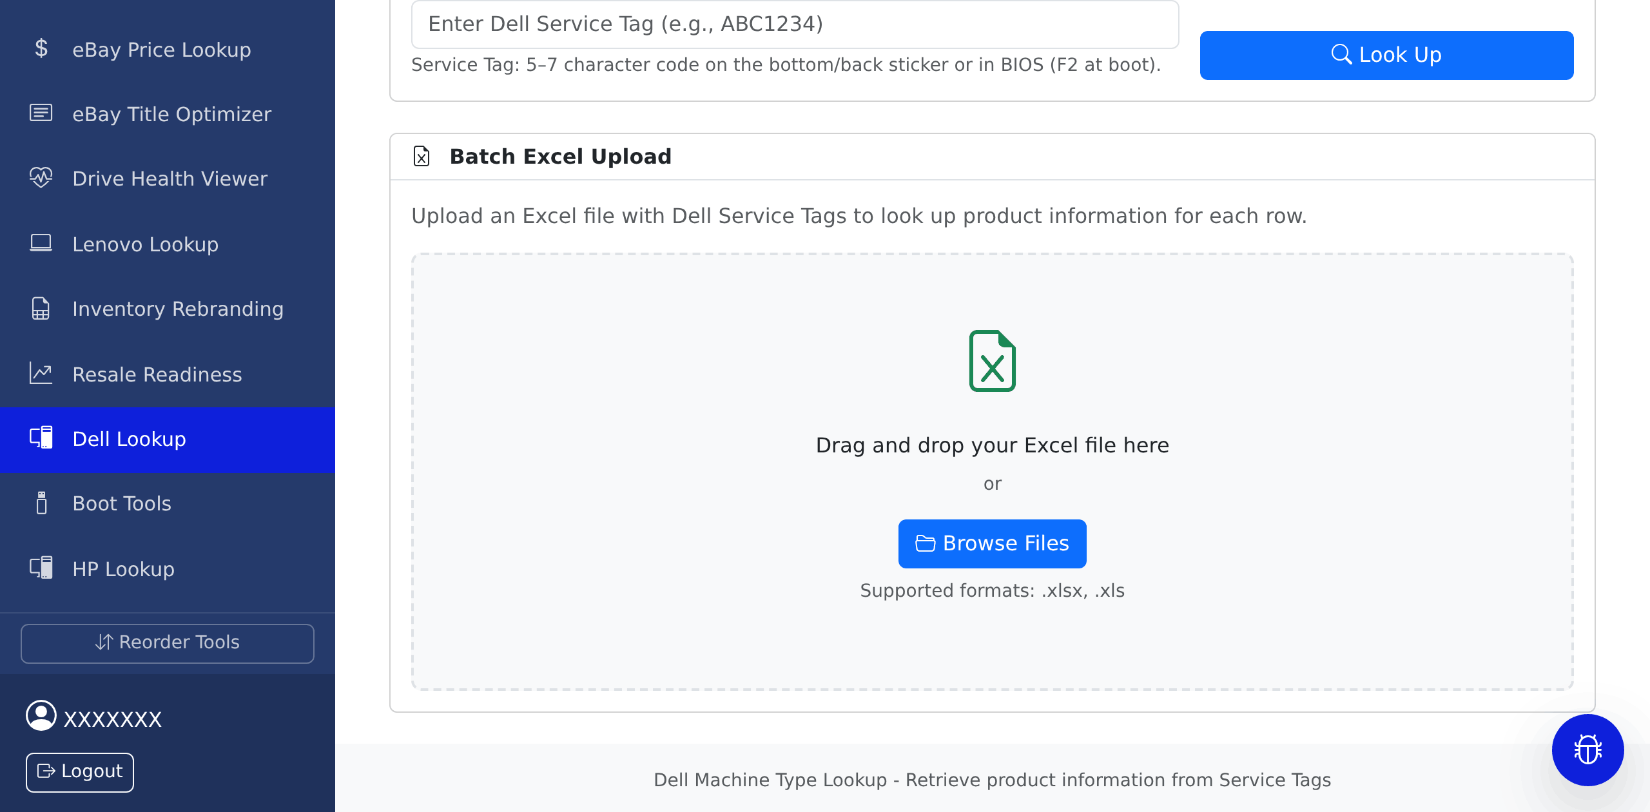The width and height of the screenshot is (1650, 812).
Task: Select Dell Lookup in sidebar
Action: pos(168,440)
